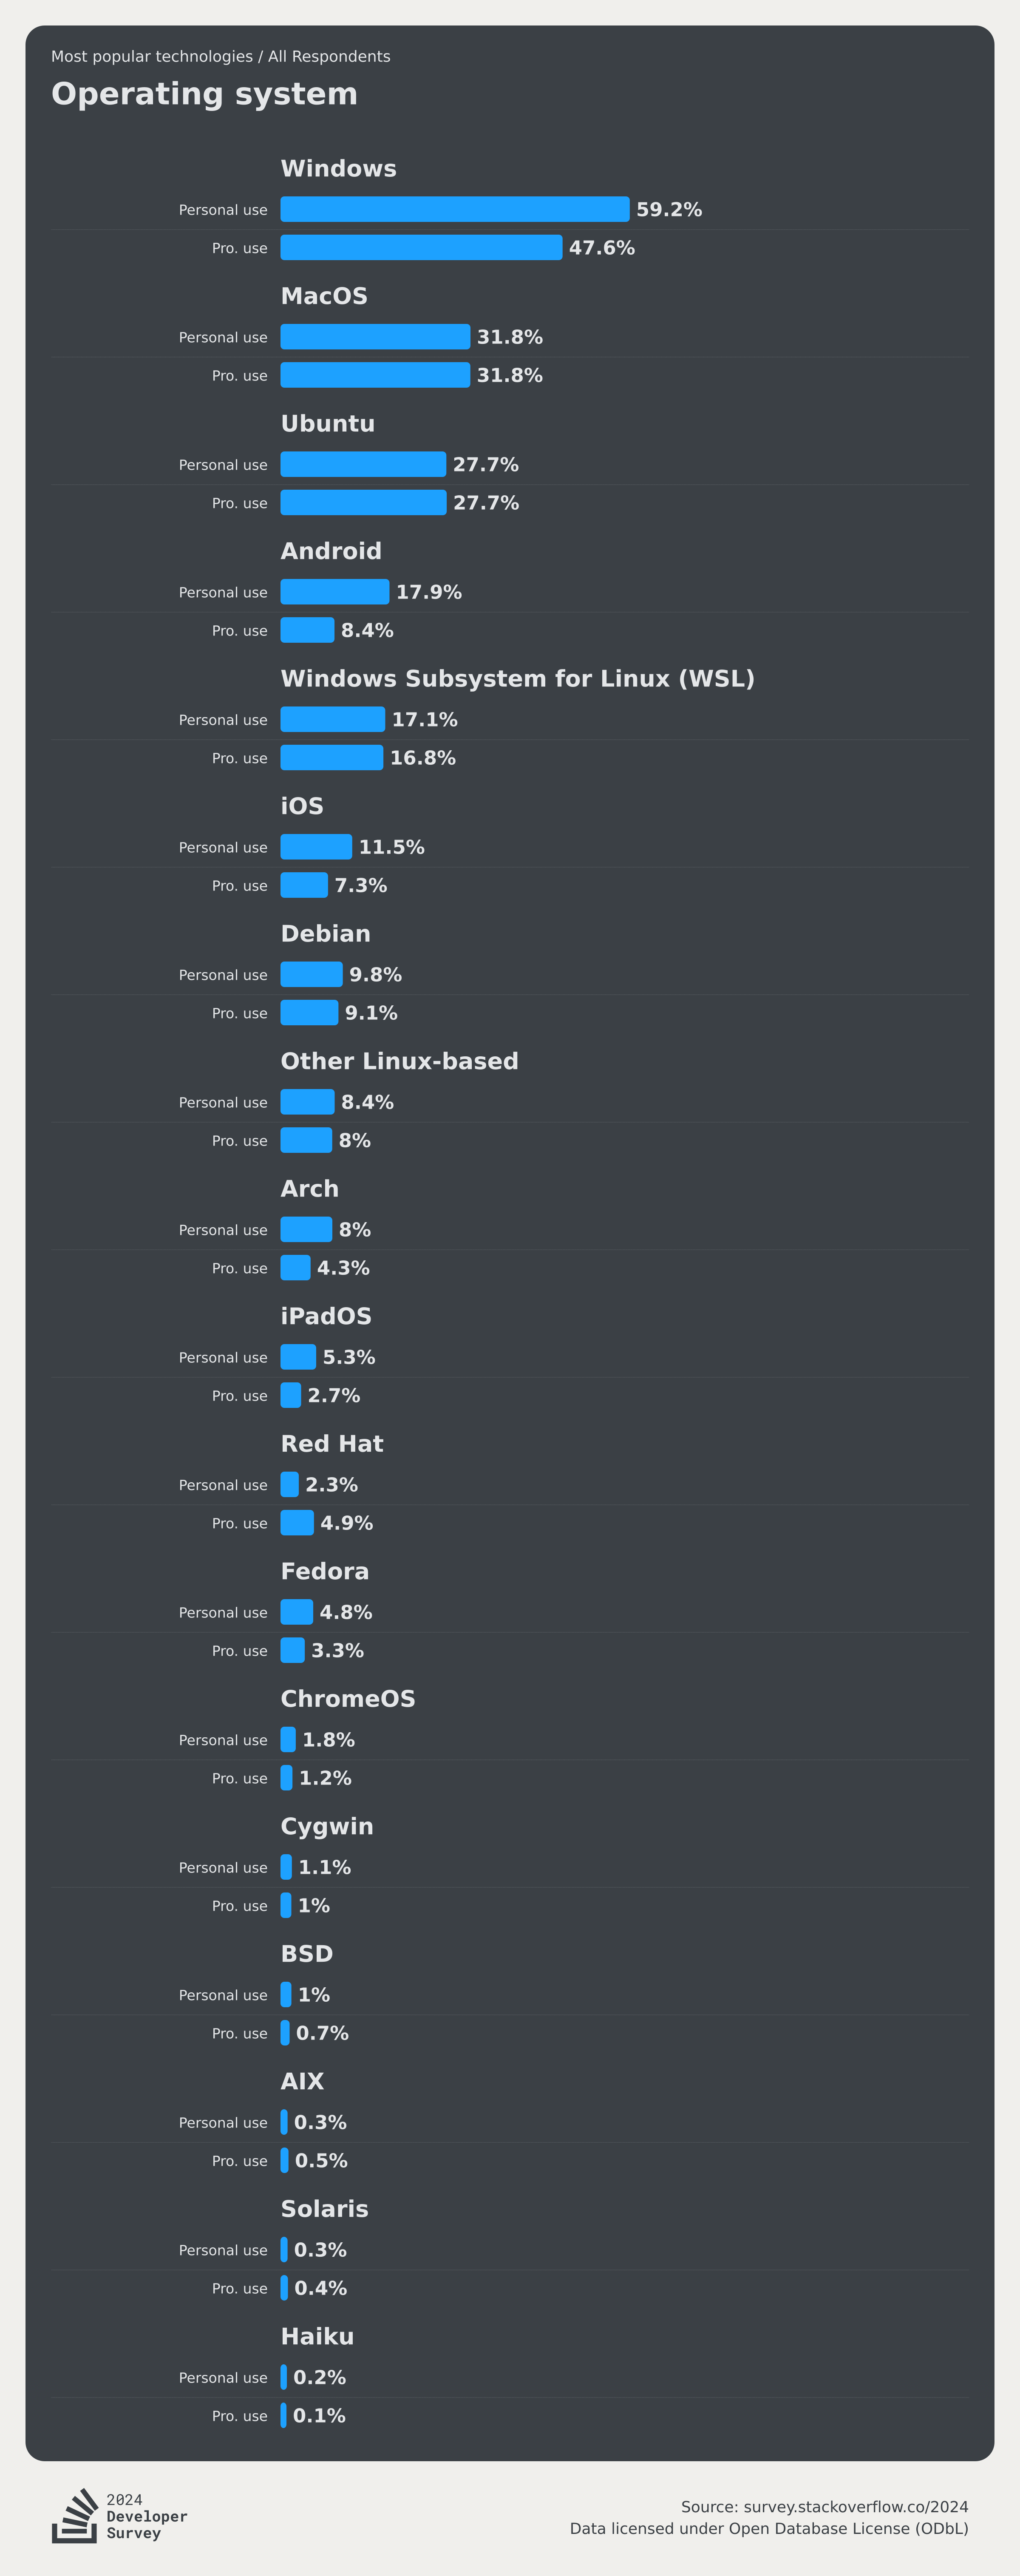Select the Arch Personal use 8% bar
1020x2576 pixels.
(306, 1229)
